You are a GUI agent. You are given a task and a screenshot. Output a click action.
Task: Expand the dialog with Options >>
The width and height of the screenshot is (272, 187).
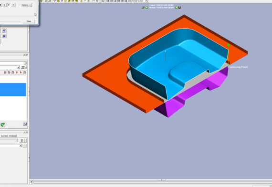(x=27, y=5)
